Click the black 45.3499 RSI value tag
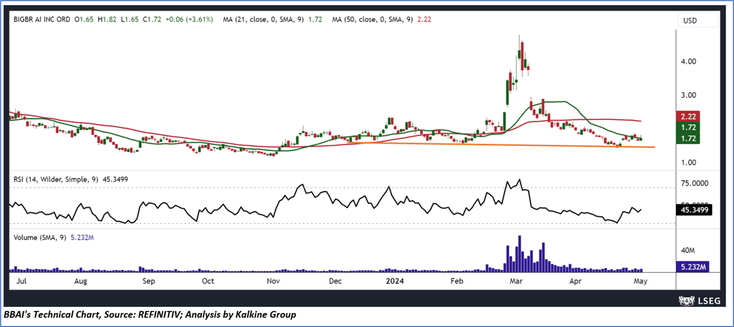734x327 pixels. click(x=694, y=210)
